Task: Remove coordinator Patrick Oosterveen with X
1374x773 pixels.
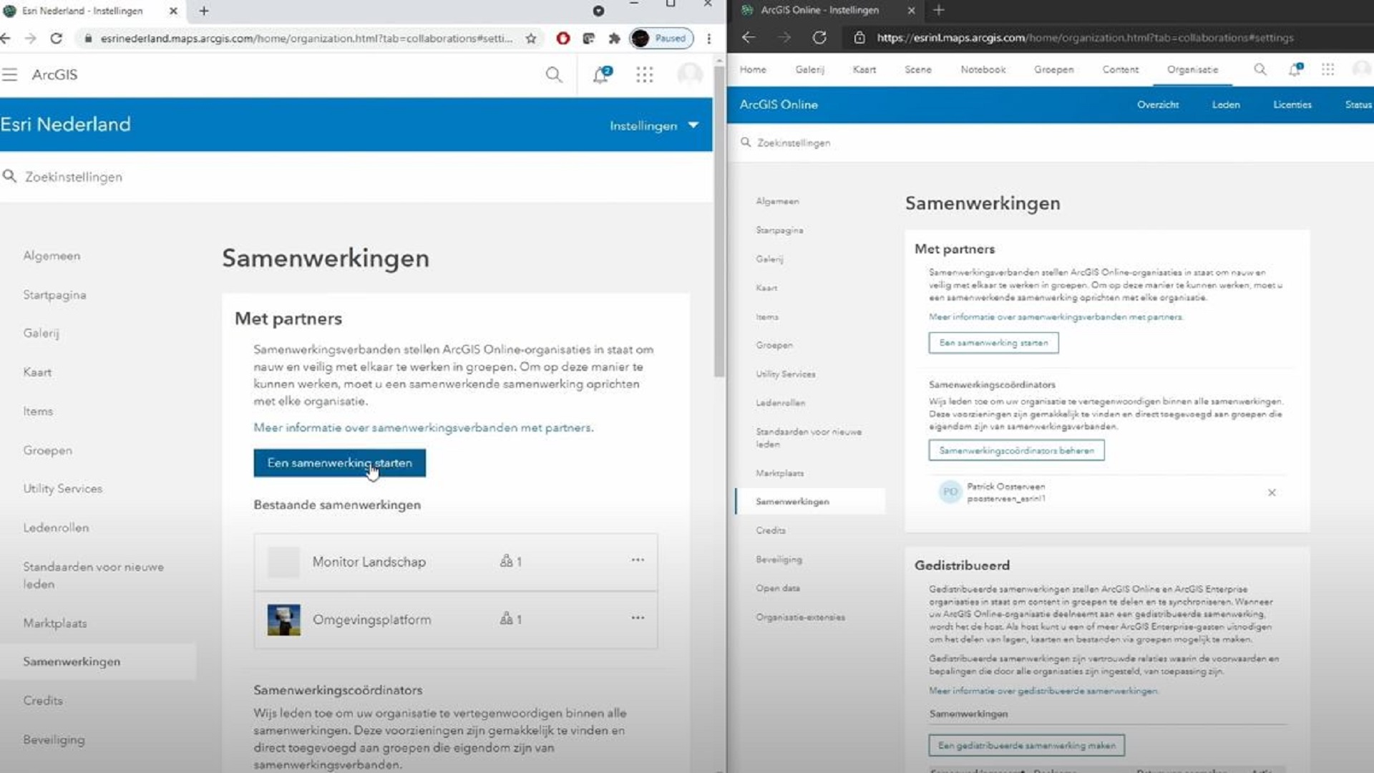Action: point(1272,492)
